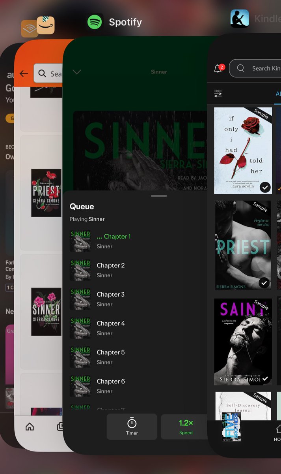Viewport: 281px width, 474px height.
Task: Open the Spotify app icon in switcher
Action: tap(95, 22)
